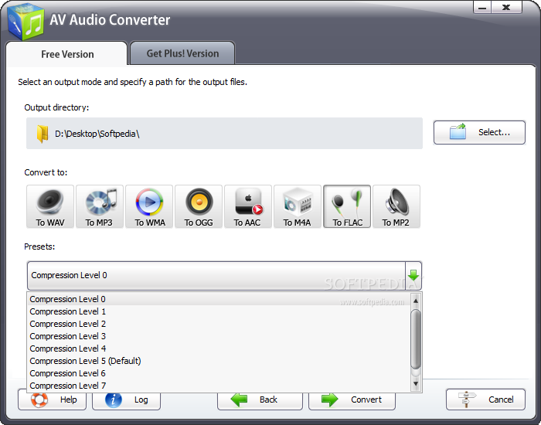Click the preset list scrollbar up arrow
Viewport: 541px width, 425px height.
coord(416,301)
